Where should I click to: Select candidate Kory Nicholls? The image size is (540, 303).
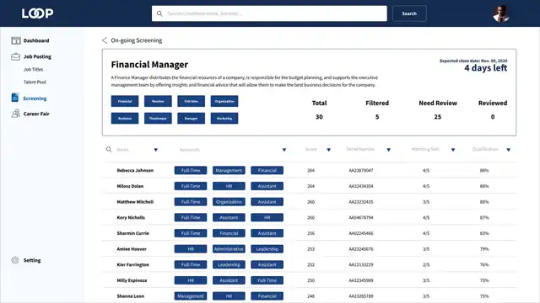point(131,217)
